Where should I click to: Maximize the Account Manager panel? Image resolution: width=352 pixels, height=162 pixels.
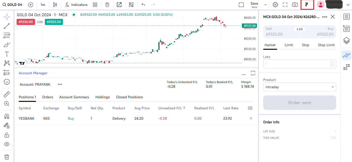[x=253, y=73]
